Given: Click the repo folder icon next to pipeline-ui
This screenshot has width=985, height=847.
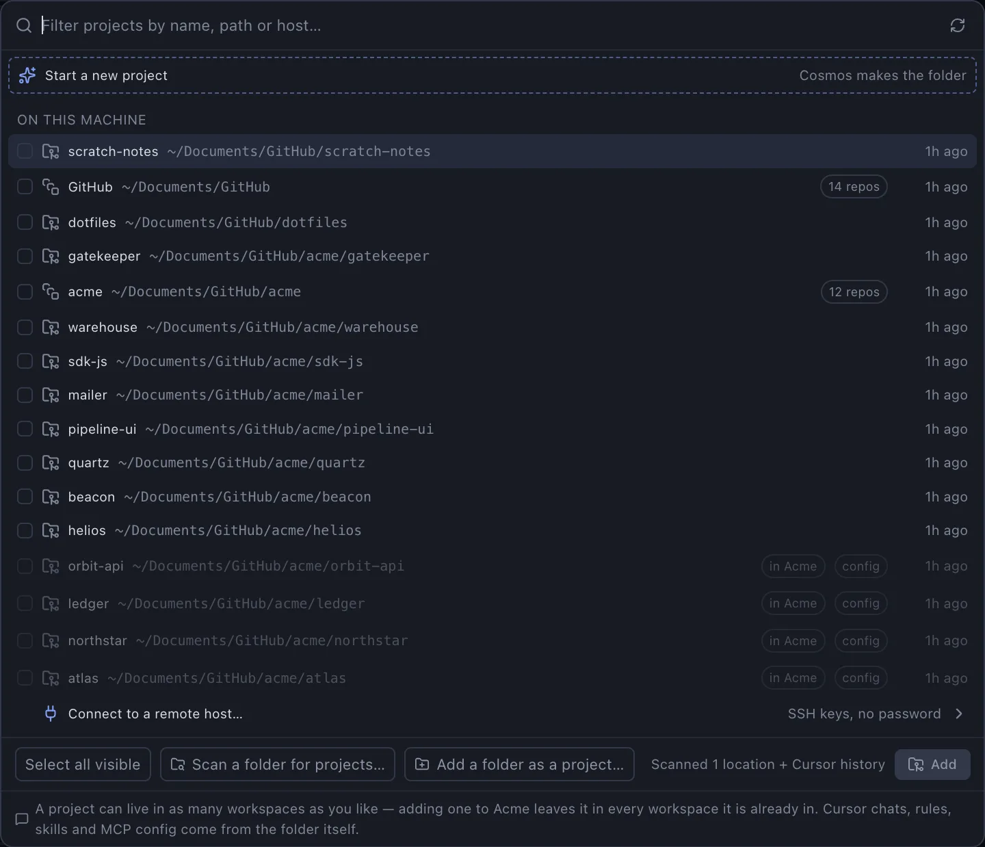Looking at the screenshot, I should point(51,429).
